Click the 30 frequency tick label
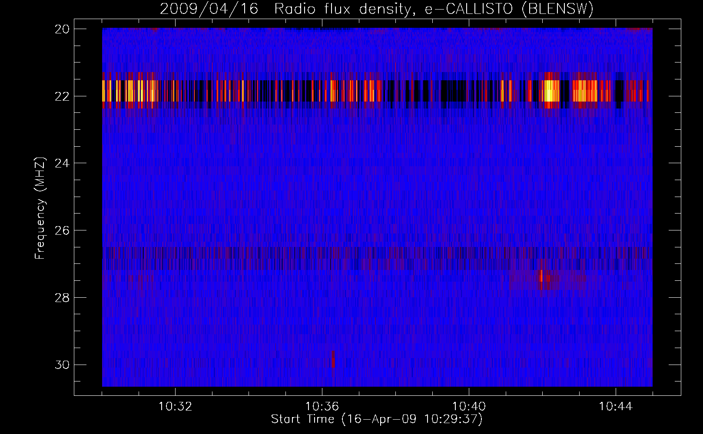The height and width of the screenshot is (434, 703). 62,365
